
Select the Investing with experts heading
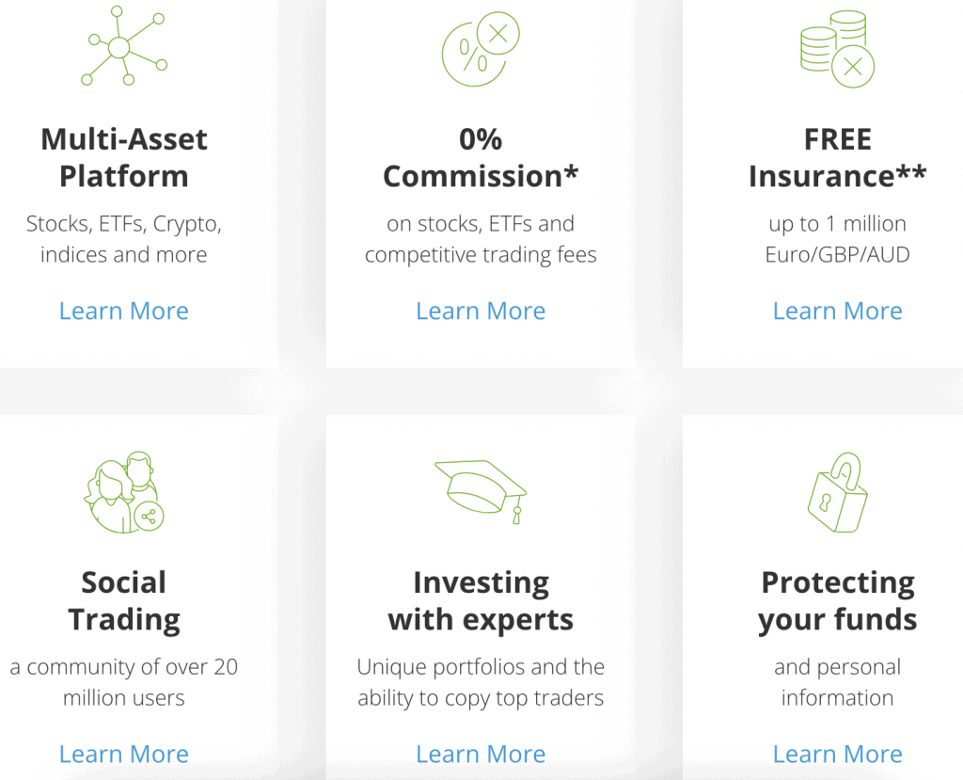pyautogui.click(x=481, y=601)
